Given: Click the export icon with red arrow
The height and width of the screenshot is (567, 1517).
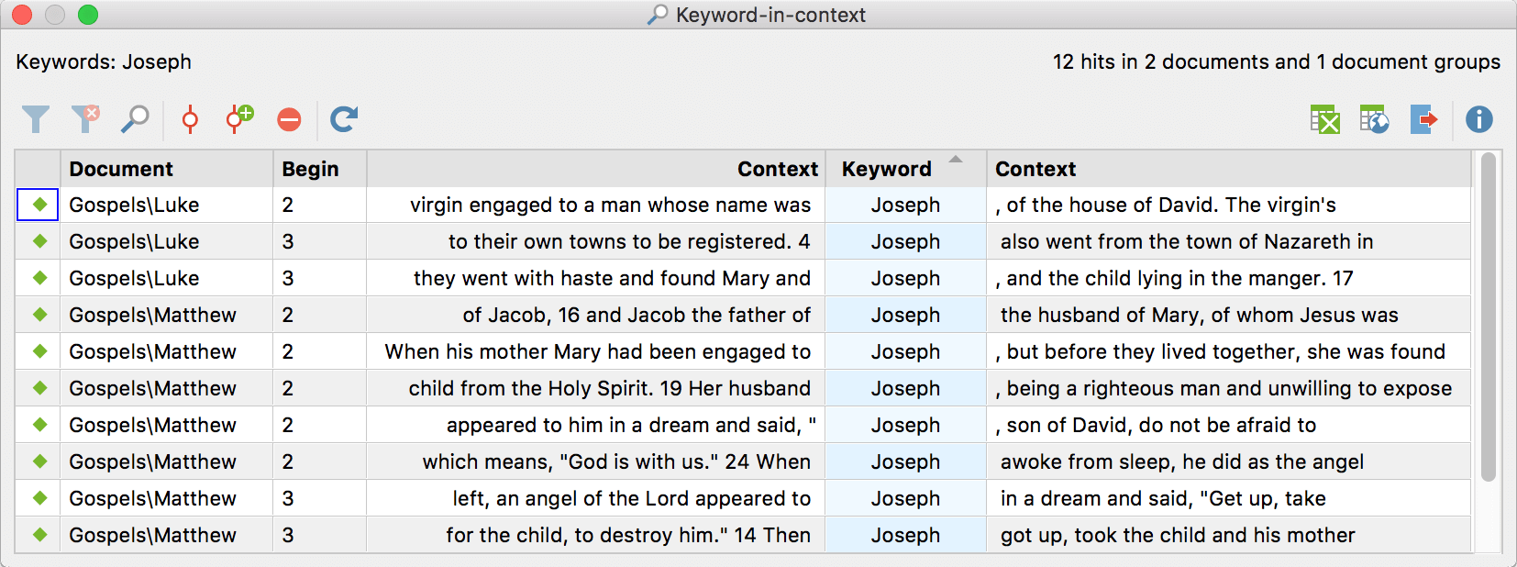Looking at the screenshot, I should pos(1423,119).
